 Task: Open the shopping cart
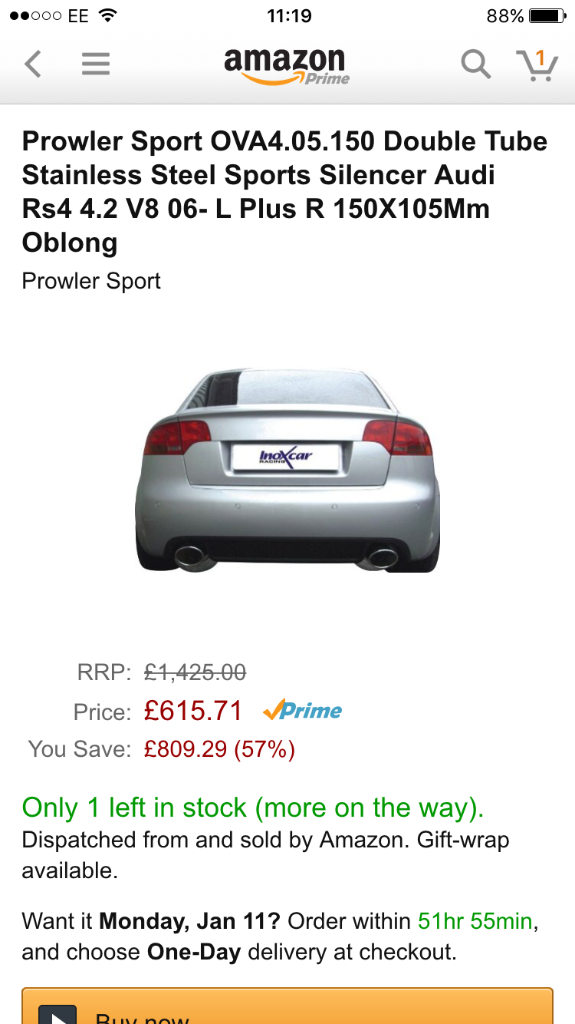pos(537,64)
